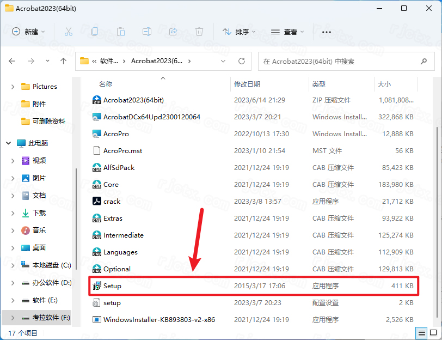Select the Intermediate file name
The height and width of the screenshot is (340, 442).
click(124, 235)
